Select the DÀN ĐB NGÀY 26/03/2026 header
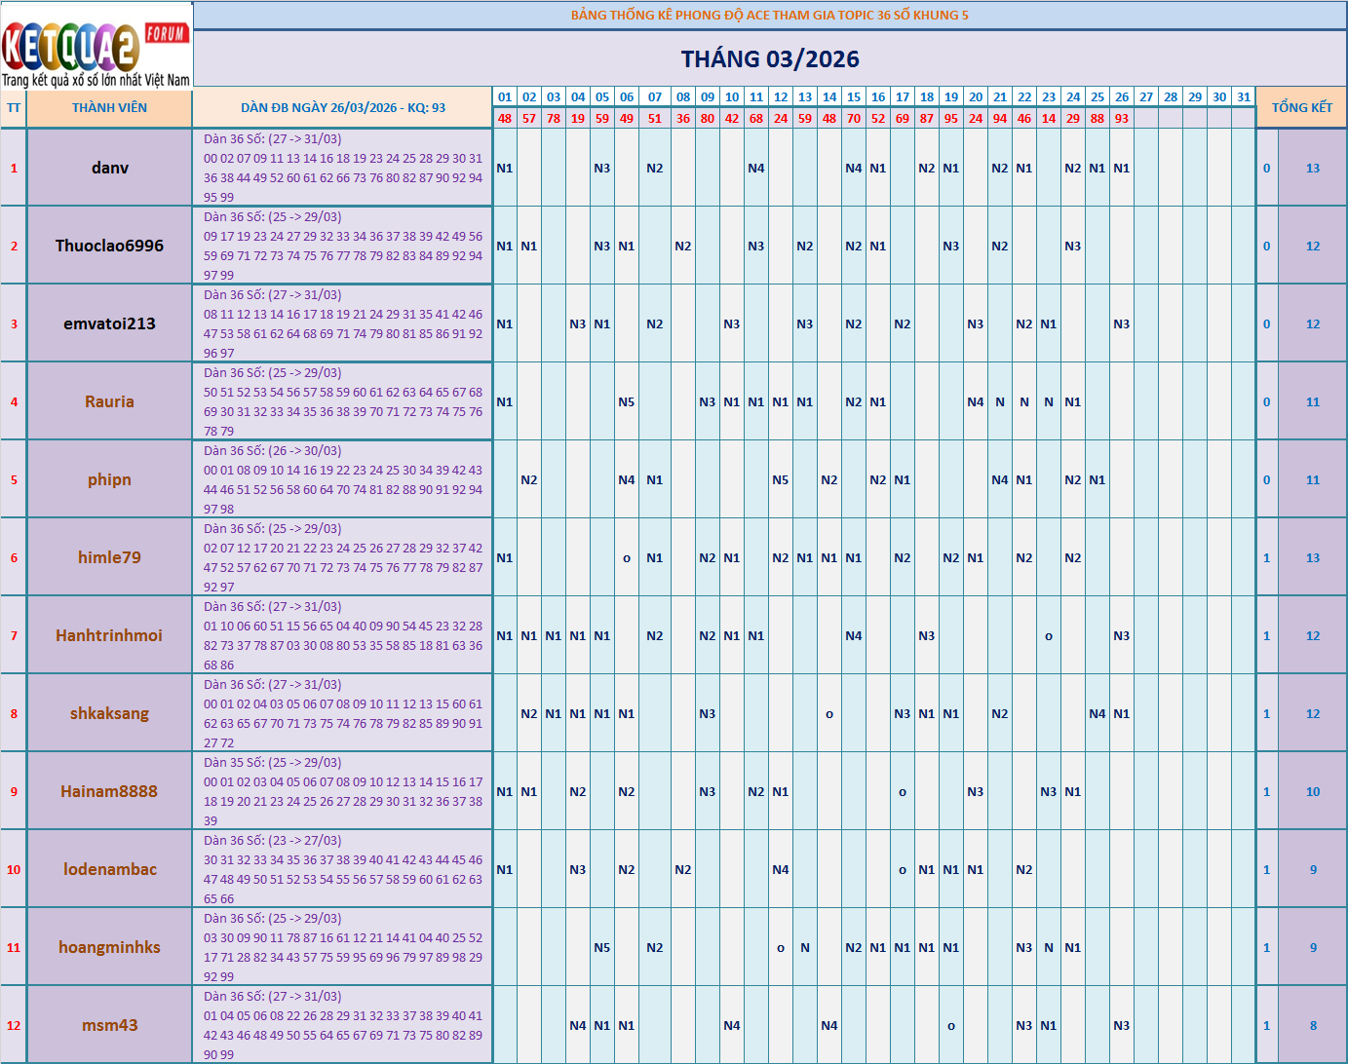This screenshot has height=1064, width=1348. click(x=342, y=108)
